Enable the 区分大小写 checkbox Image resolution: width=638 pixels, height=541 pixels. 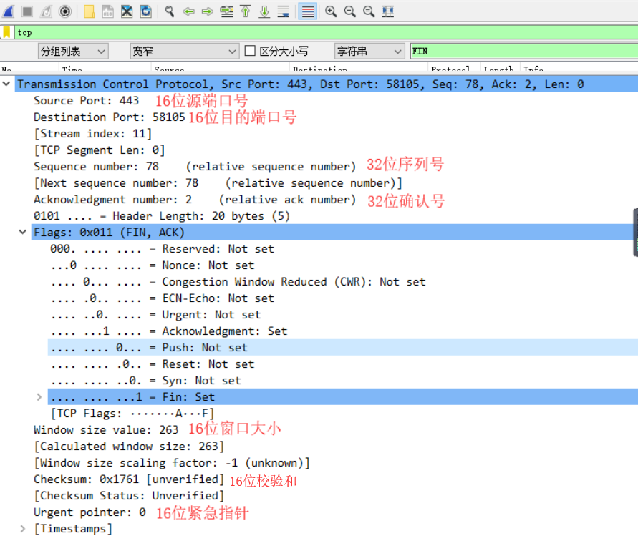click(250, 51)
